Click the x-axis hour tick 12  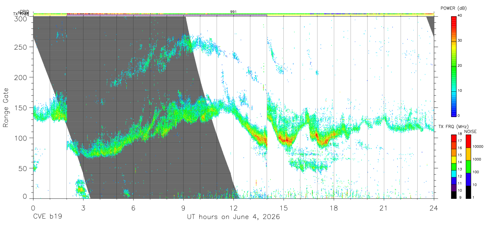tap(233, 208)
